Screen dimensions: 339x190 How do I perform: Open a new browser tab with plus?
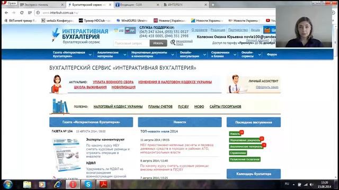(x=213, y=5)
